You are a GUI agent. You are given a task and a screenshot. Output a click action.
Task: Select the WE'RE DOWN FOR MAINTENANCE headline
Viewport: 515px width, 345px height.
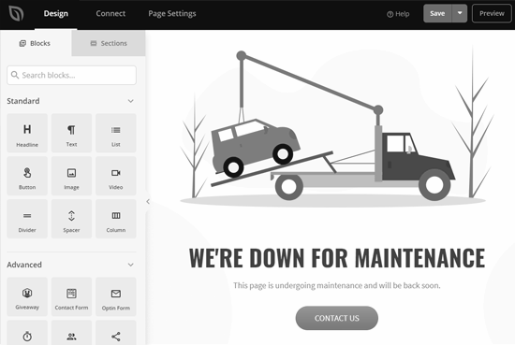tap(337, 258)
